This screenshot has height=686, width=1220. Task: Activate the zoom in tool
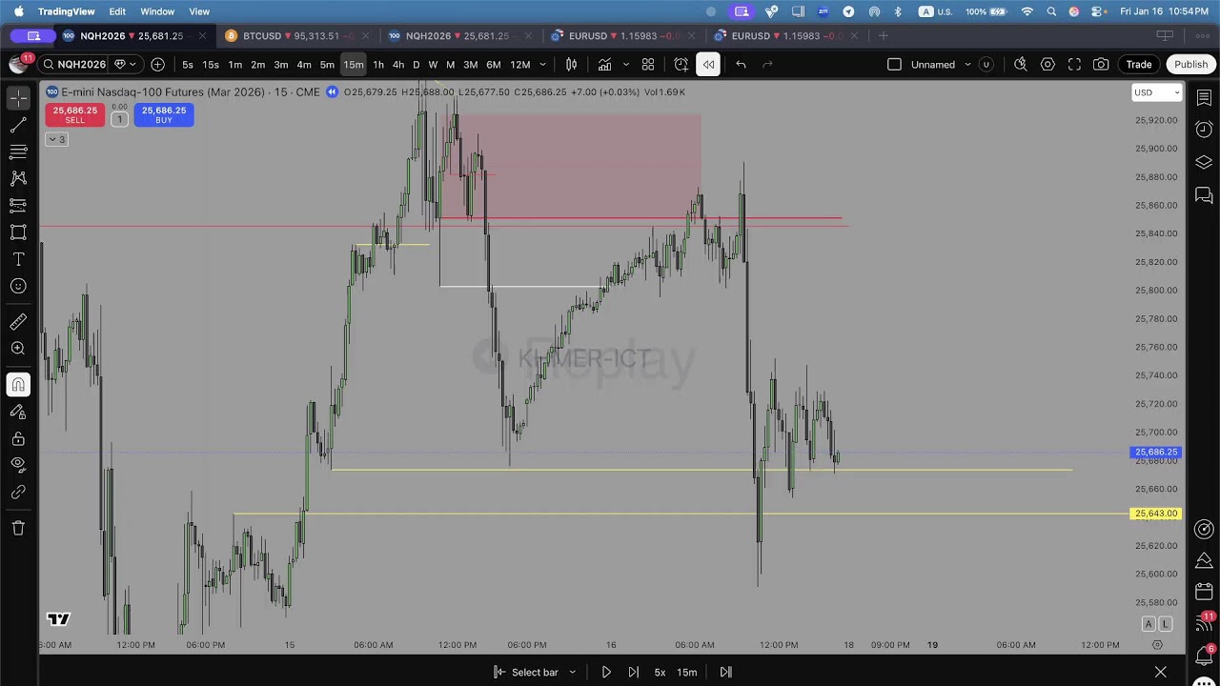click(18, 349)
